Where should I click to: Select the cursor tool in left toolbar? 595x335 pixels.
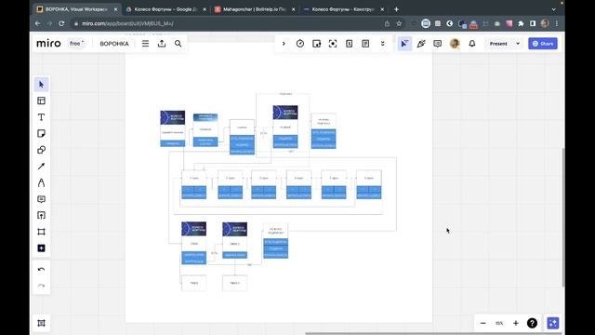pyautogui.click(x=41, y=85)
